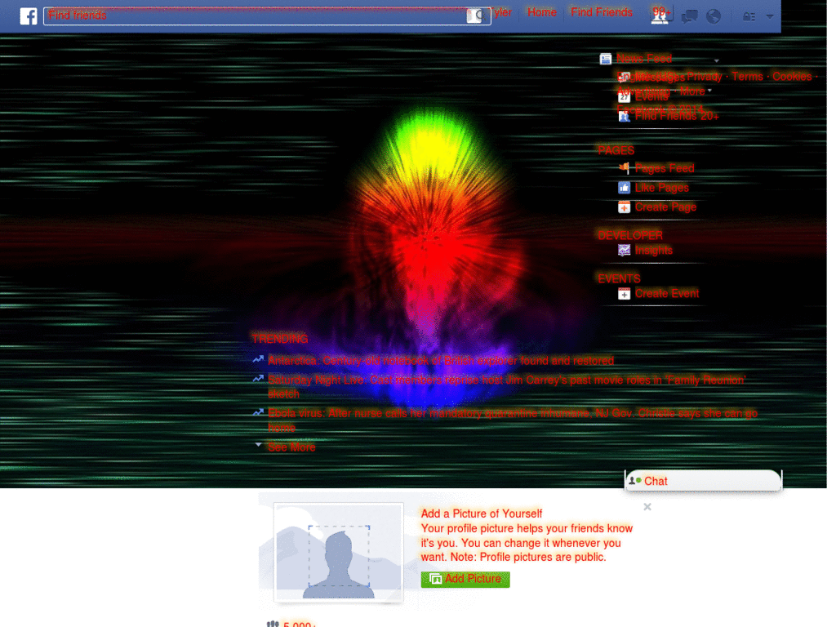Screen dimensions: 836x627
Task: Click the TRENDING heading
Action: coord(280,339)
